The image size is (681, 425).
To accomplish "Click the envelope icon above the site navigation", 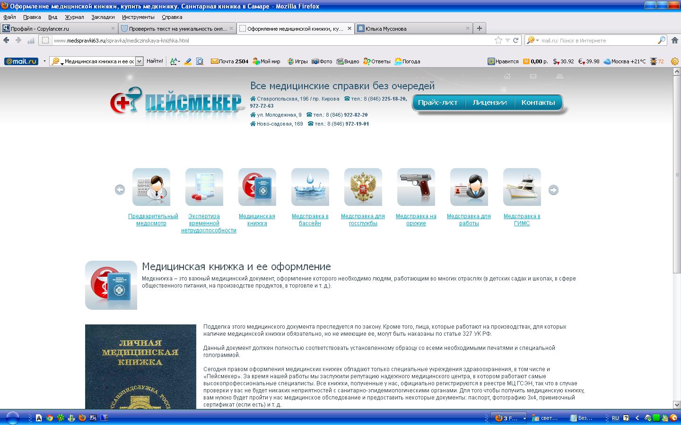I will 533,76.
